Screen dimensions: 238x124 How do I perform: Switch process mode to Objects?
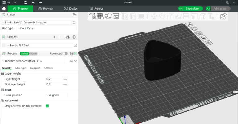[33, 54]
